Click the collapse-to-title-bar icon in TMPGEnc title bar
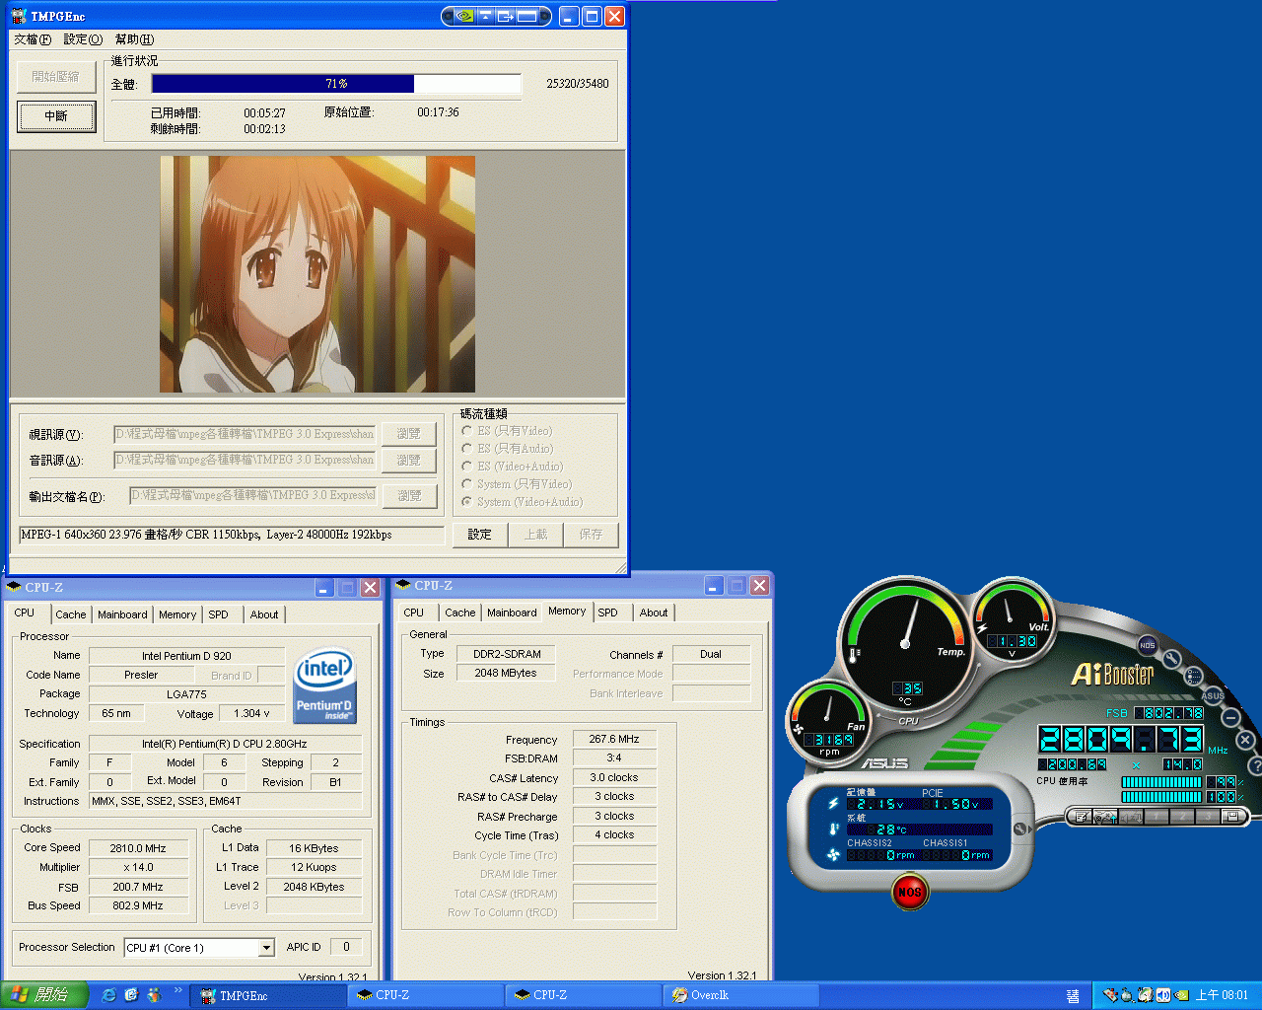Viewport: 1262px width, 1010px height. click(485, 16)
